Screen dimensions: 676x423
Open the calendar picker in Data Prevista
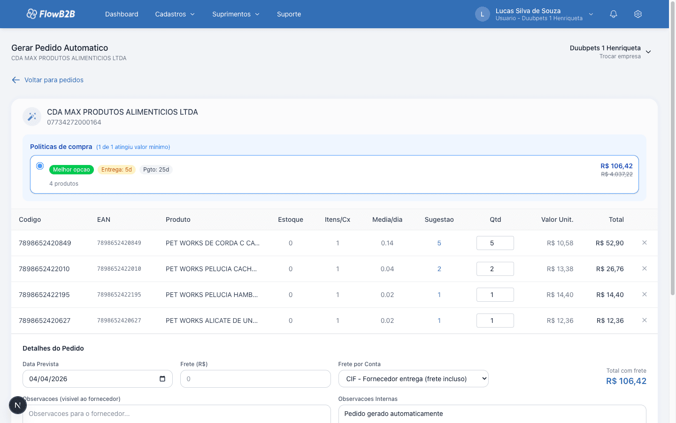pyautogui.click(x=162, y=379)
